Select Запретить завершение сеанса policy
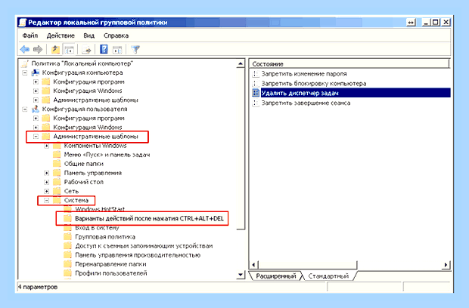Image resolution: width=469 pixels, height=308 pixels. pos(306,103)
